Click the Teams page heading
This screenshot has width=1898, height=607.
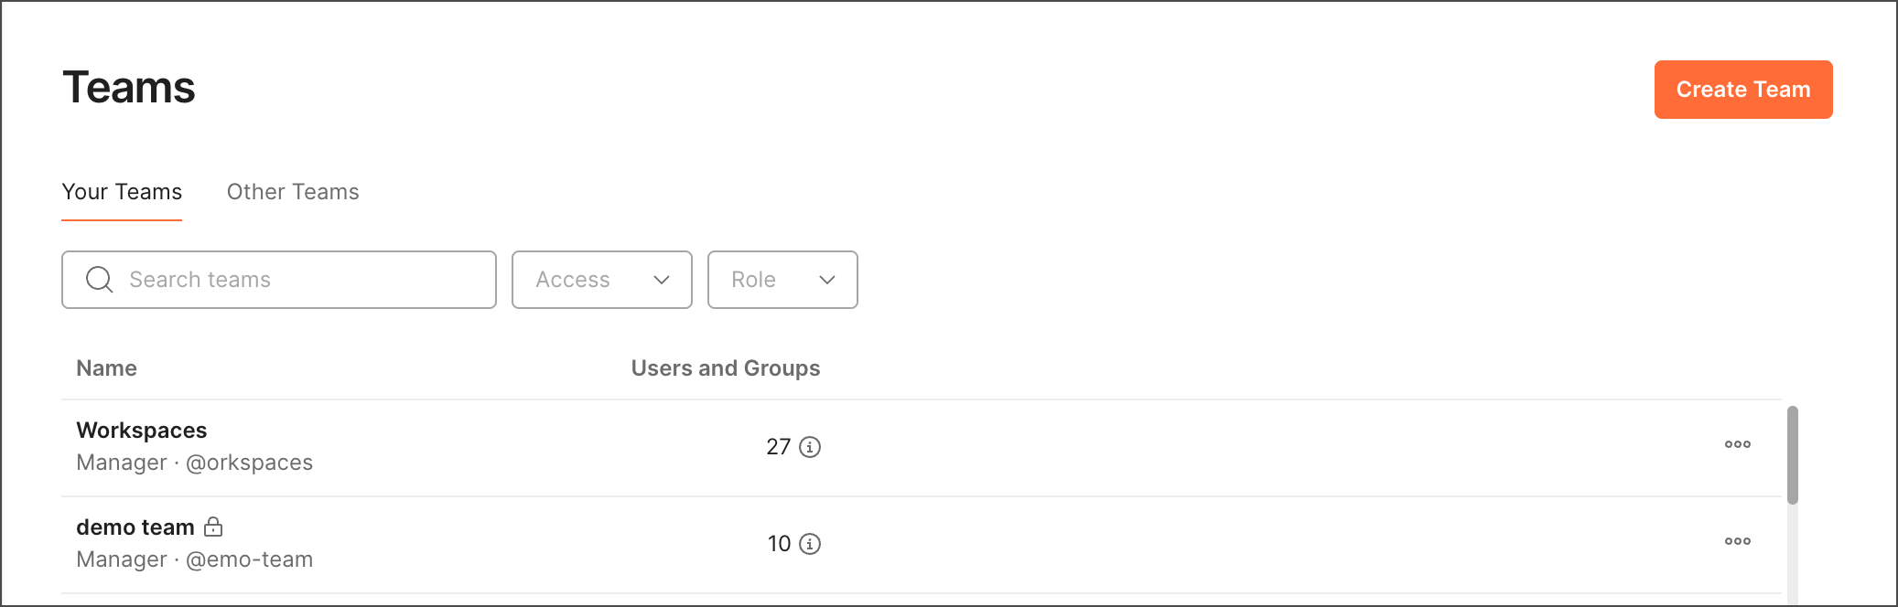(129, 88)
